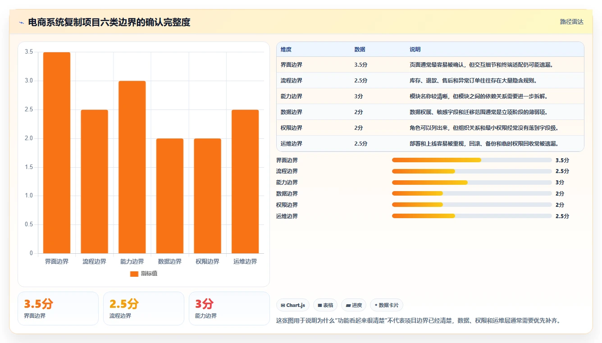This screenshot has width=602, height=343.
Task: Click the 数据 table column header
Action: coord(360,50)
